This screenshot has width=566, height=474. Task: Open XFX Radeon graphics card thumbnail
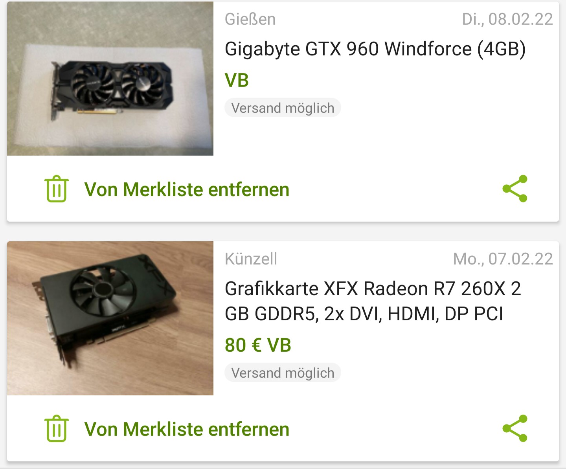click(x=110, y=318)
